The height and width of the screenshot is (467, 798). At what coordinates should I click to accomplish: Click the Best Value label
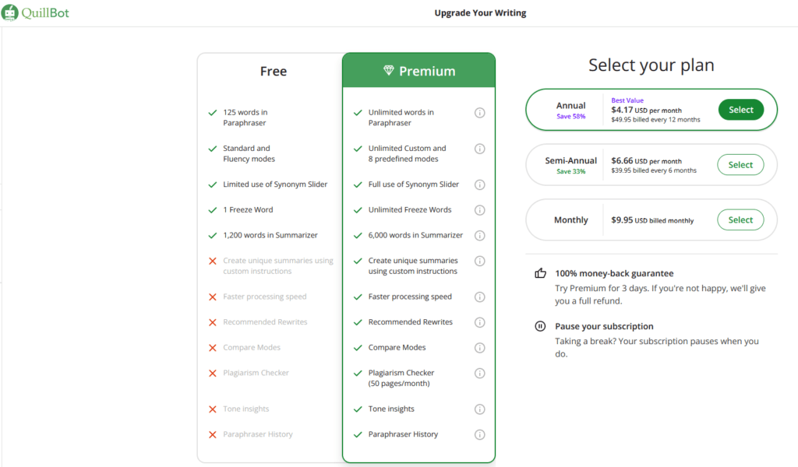pyautogui.click(x=630, y=100)
